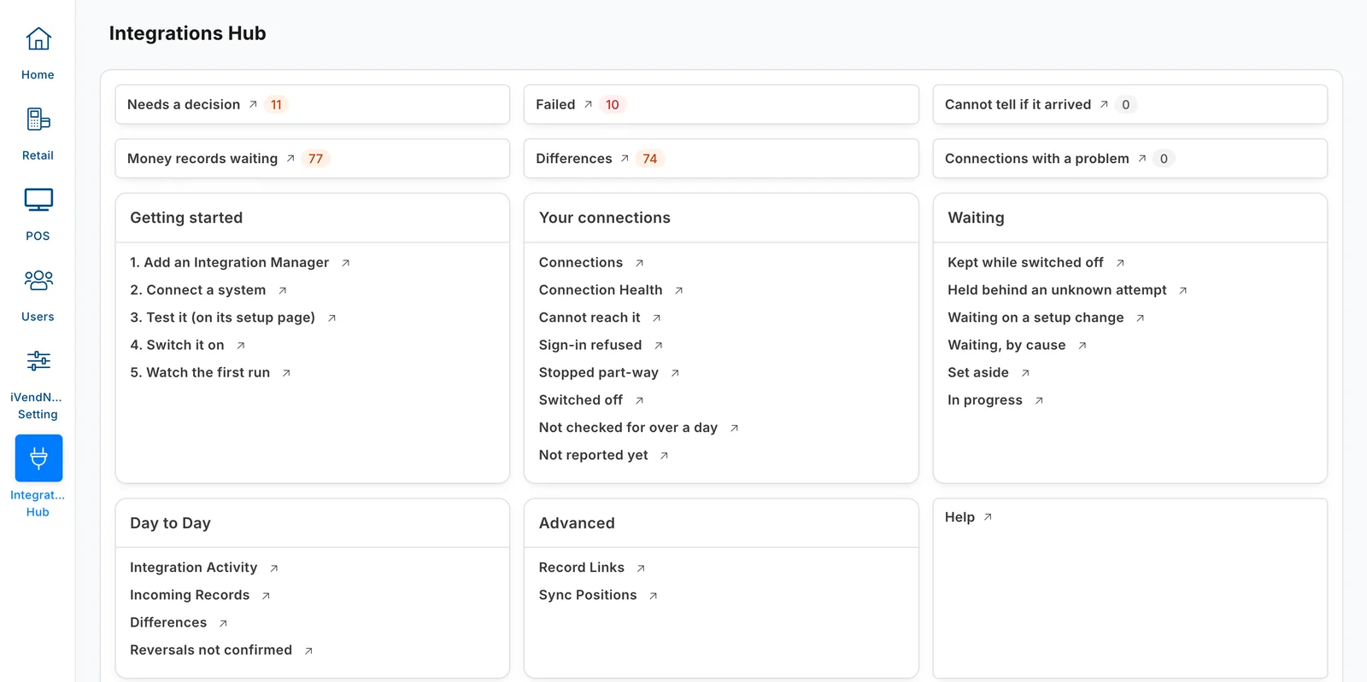The width and height of the screenshot is (1367, 682).
Task: Open Cannot tell if it arrived shortcut
Action: pyautogui.click(x=1129, y=105)
